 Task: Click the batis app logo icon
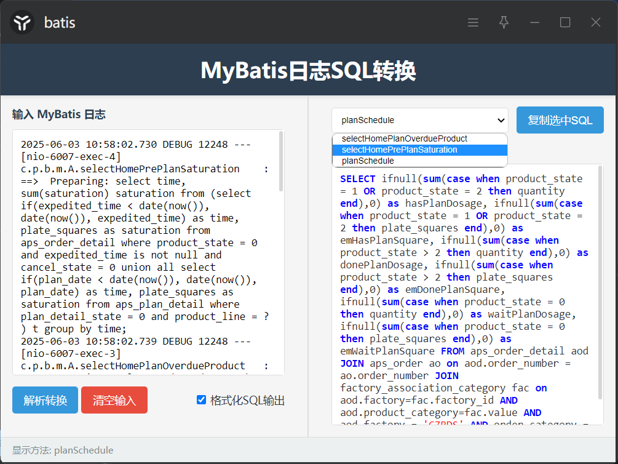22,22
